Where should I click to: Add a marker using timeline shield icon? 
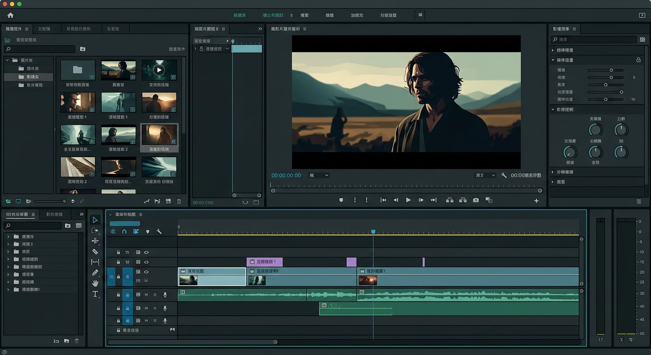pyautogui.click(x=147, y=232)
